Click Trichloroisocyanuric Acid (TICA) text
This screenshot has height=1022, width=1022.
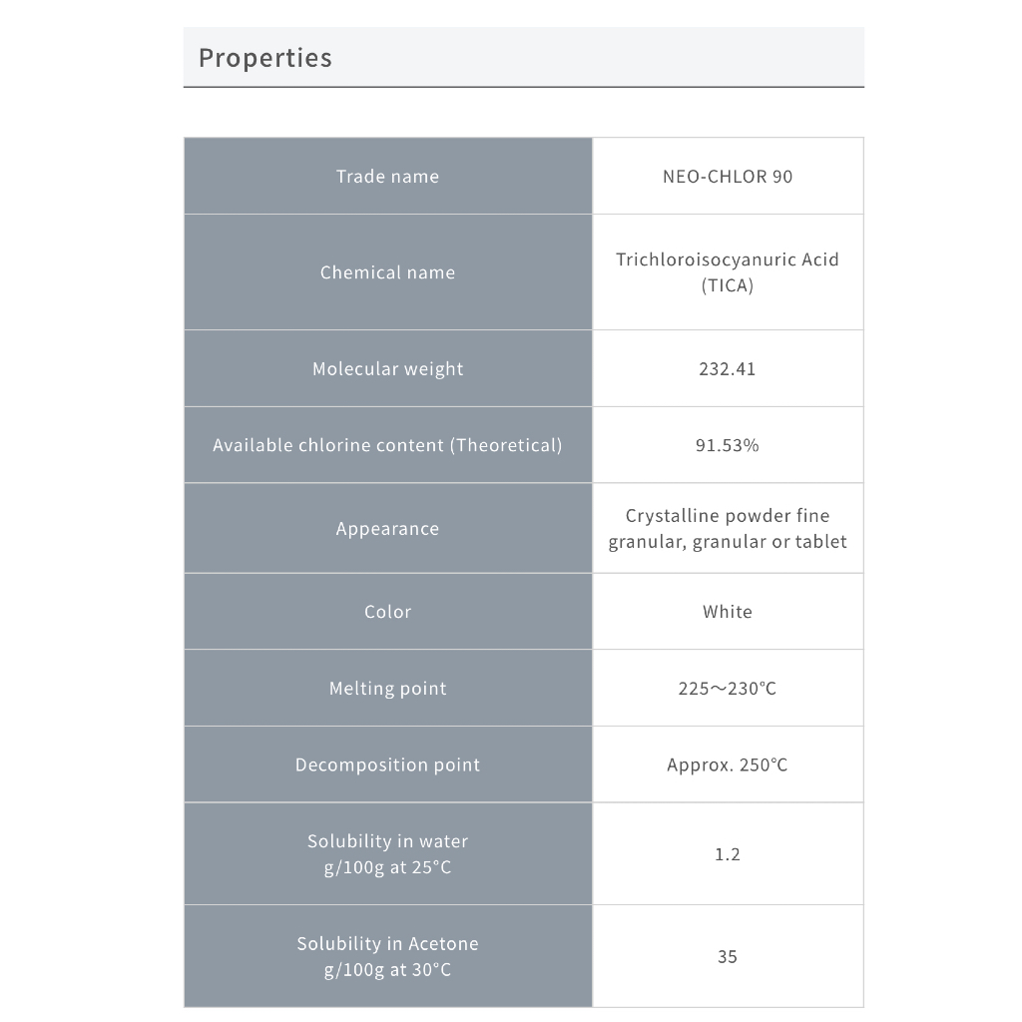click(728, 271)
